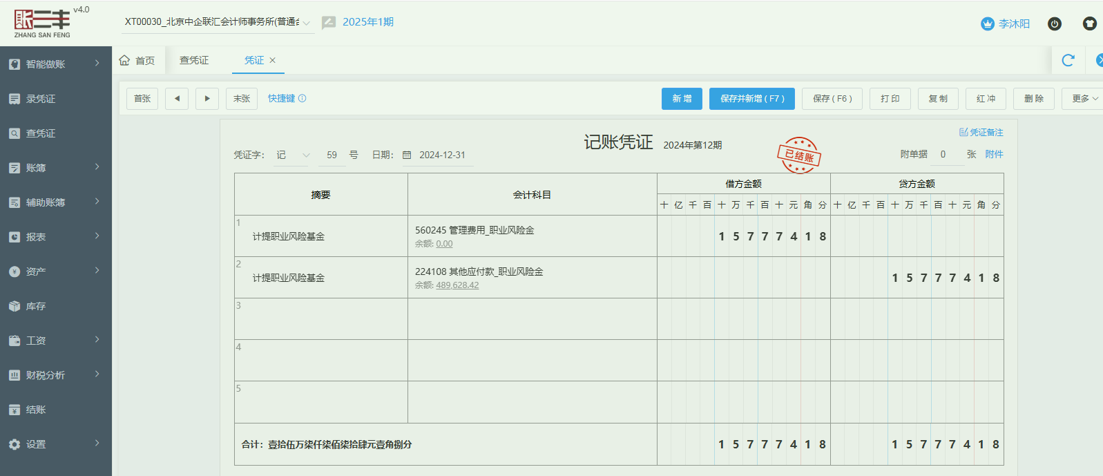Click the 保存并新增 (F7) button
1103x476 pixels.
[751, 99]
